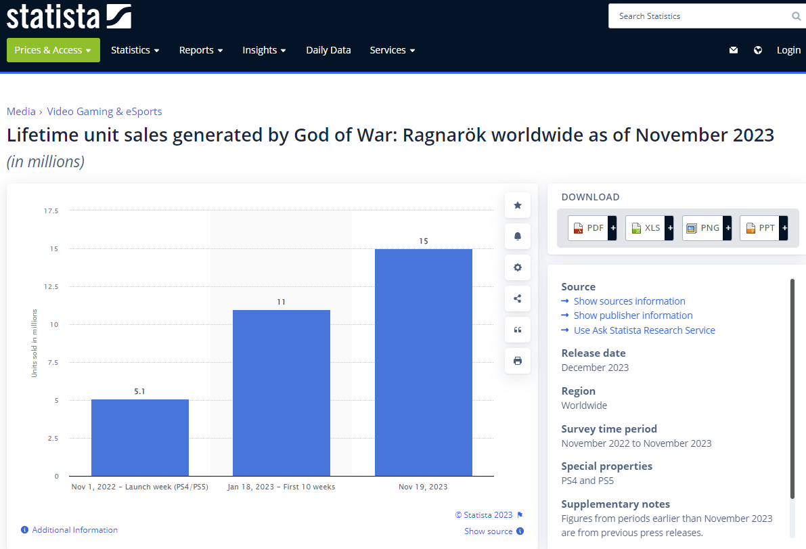Click the '11' bar value label
Image resolution: width=806 pixels, height=549 pixels.
tap(281, 302)
